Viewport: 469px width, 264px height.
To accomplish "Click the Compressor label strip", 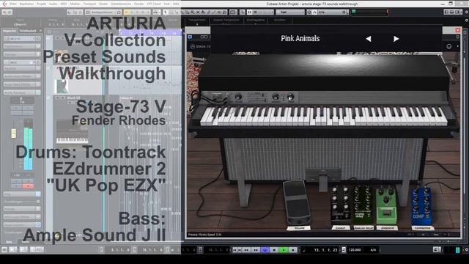I will tap(423, 228).
